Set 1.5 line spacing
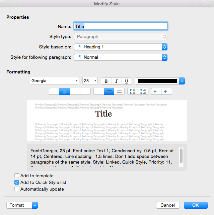Viewport: 214px width, 215px height. click(109, 91)
